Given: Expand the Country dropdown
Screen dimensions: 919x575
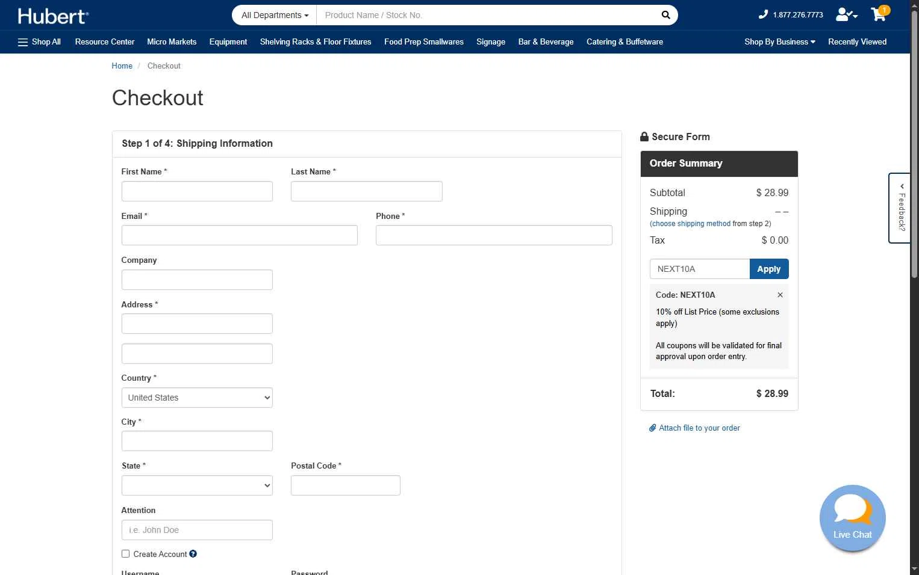Looking at the screenshot, I should point(197,398).
